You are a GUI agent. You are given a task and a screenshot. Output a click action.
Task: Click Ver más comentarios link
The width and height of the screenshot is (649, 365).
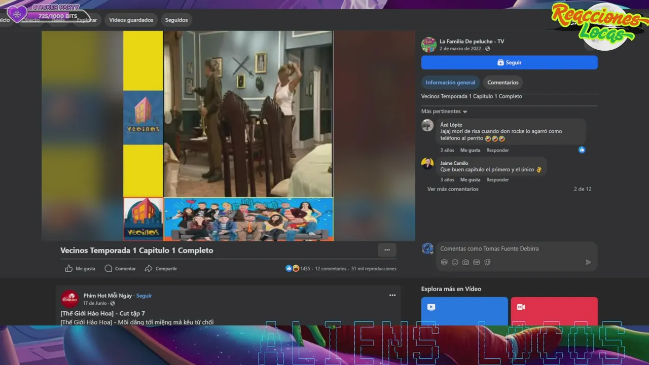pos(453,189)
